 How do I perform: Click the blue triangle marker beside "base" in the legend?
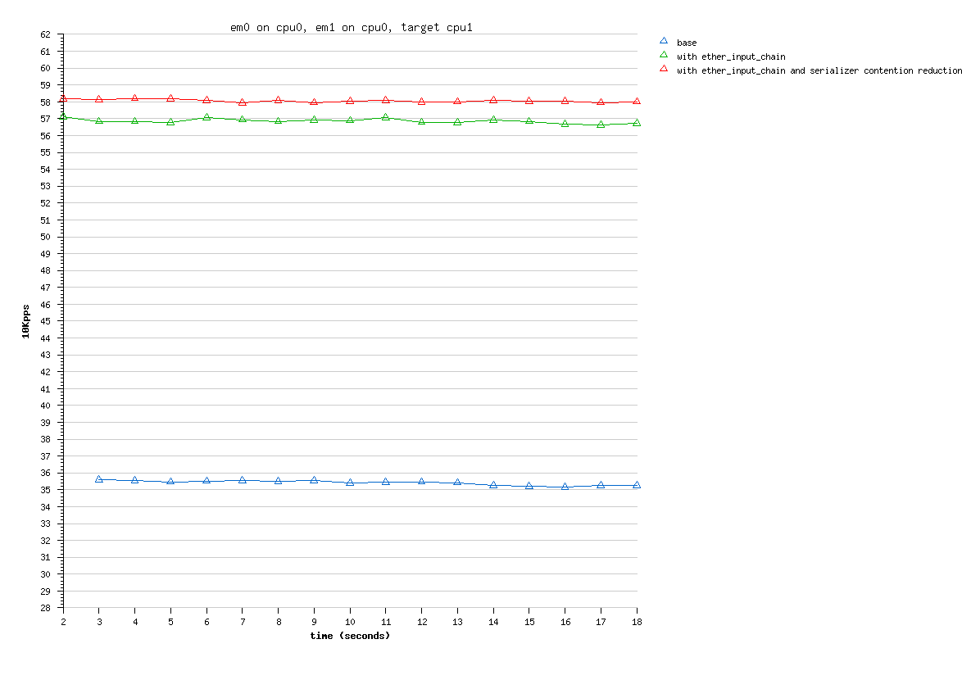[x=664, y=41]
